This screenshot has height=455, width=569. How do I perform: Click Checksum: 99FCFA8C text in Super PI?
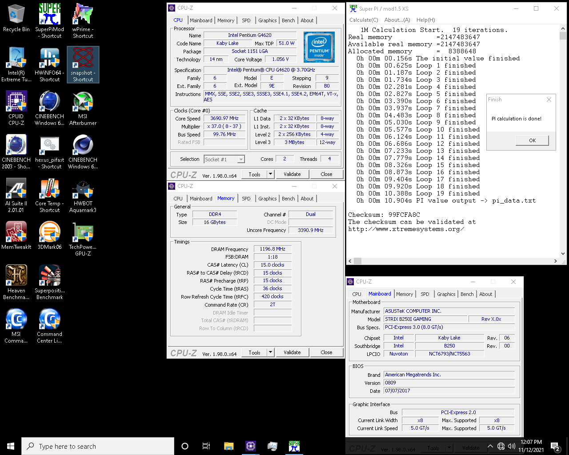pyautogui.click(x=384, y=215)
